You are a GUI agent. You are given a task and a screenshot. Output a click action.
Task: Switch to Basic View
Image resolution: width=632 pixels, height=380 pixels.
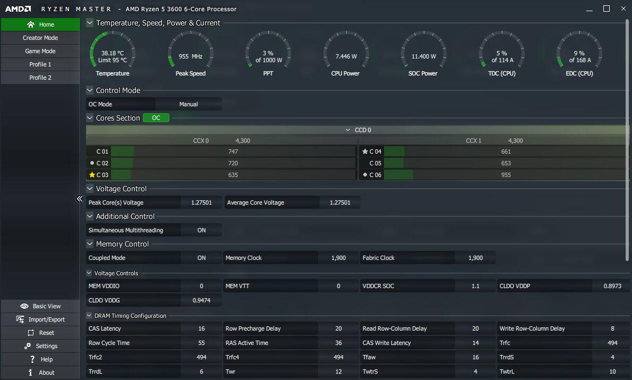(40, 306)
